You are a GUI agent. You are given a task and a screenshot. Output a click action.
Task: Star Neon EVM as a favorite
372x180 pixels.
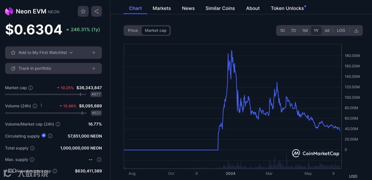coord(83,11)
